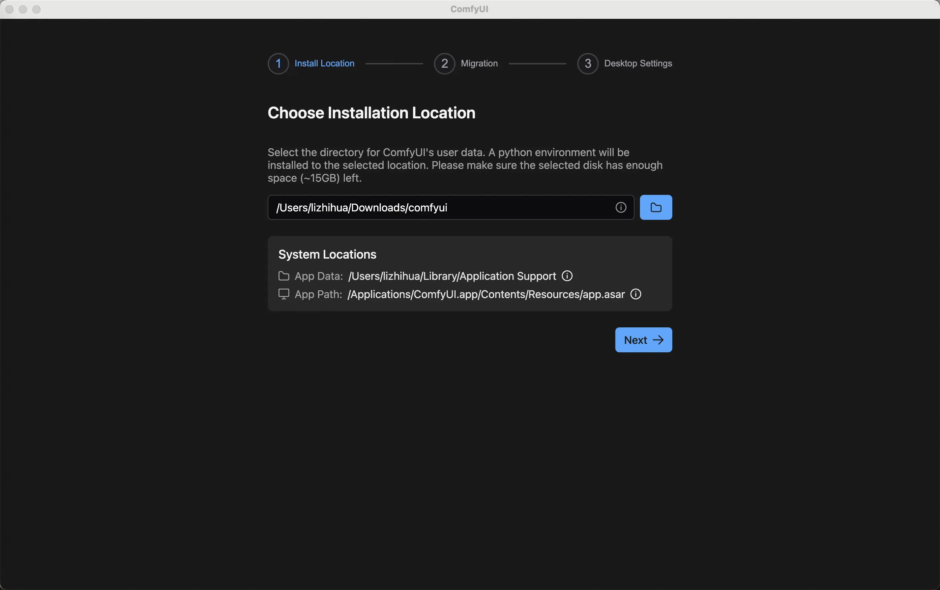Select step 2 Migration
The height and width of the screenshot is (590, 940).
[x=466, y=63]
